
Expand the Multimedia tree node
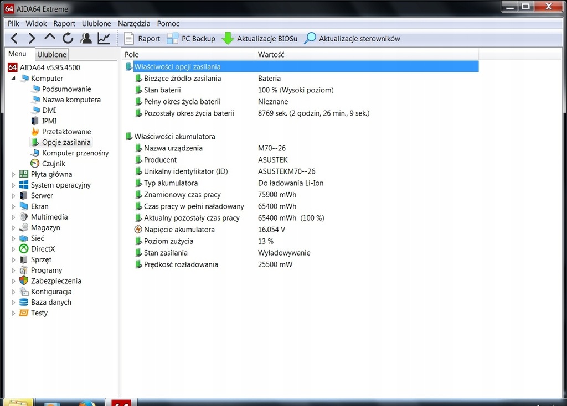[x=13, y=217]
